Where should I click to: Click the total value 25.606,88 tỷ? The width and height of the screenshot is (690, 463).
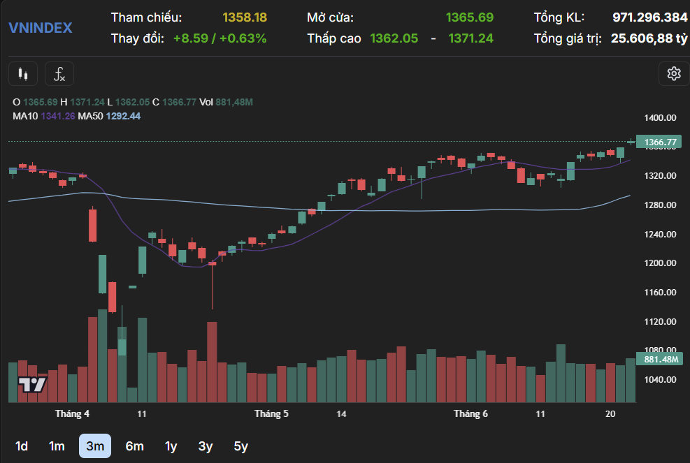[649, 38]
